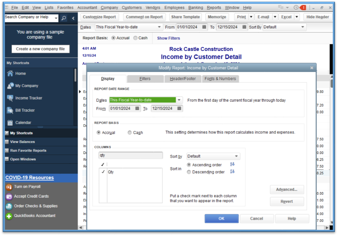Click the report scroll-left arrow

pos(80,228)
